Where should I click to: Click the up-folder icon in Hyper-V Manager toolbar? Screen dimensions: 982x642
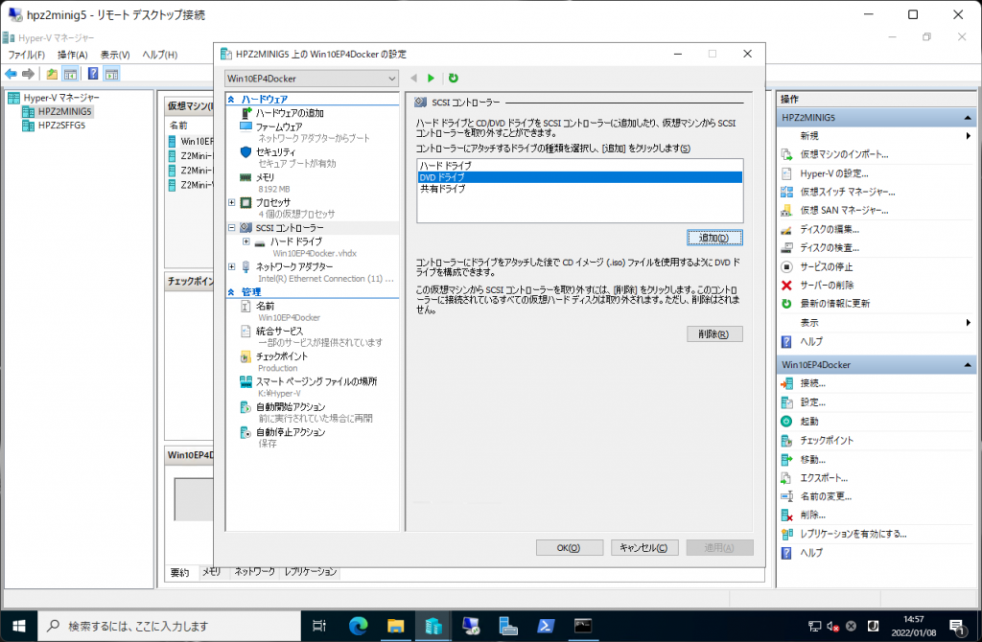pyautogui.click(x=52, y=74)
